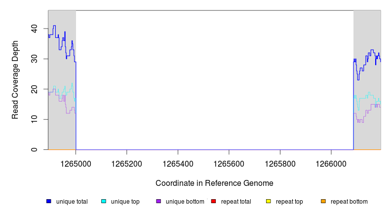
Task: Select the 'unique bottom' legend label
Action: point(185,201)
